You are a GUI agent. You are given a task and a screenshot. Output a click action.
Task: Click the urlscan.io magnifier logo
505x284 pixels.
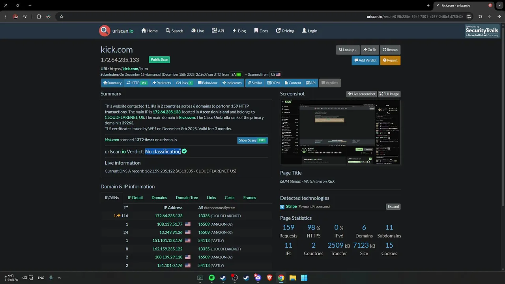(x=105, y=31)
